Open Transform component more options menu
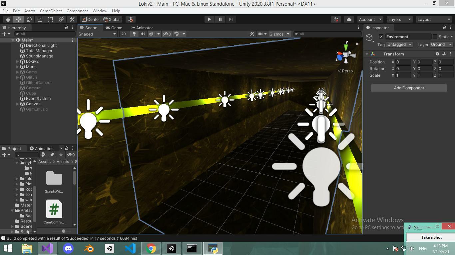Screen dimensions: 455x255 pos(451,54)
